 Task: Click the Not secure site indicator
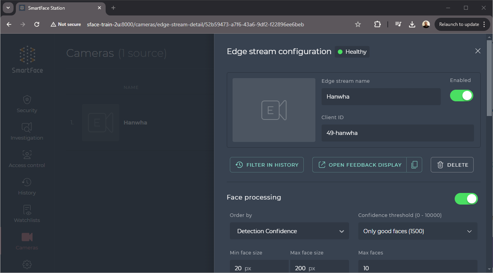click(x=66, y=24)
